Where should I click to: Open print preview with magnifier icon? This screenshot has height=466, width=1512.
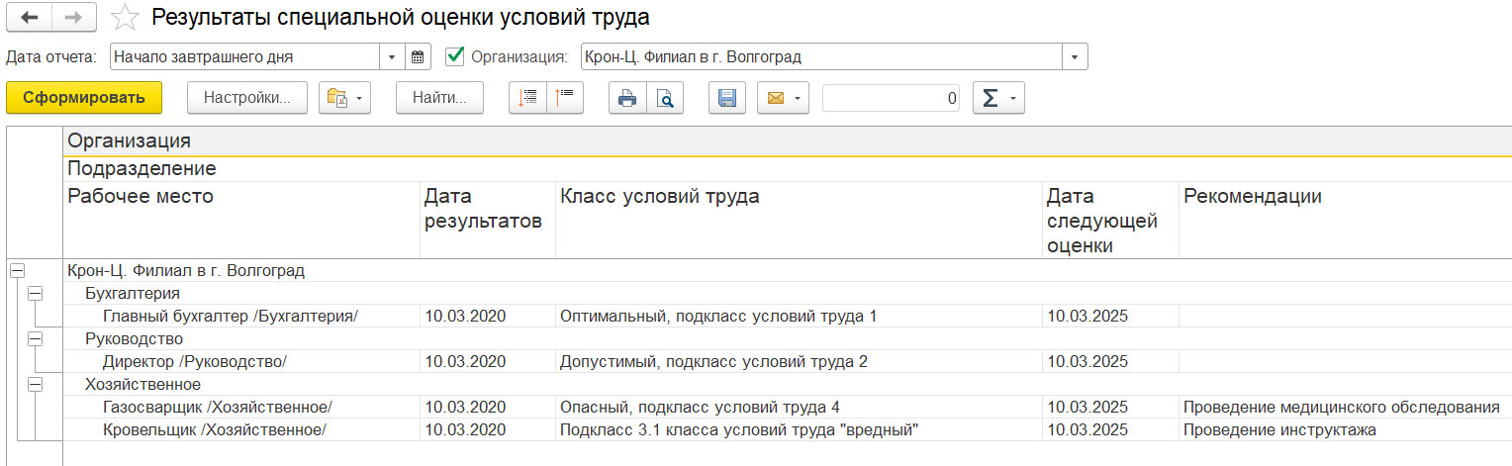(x=665, y=98)
